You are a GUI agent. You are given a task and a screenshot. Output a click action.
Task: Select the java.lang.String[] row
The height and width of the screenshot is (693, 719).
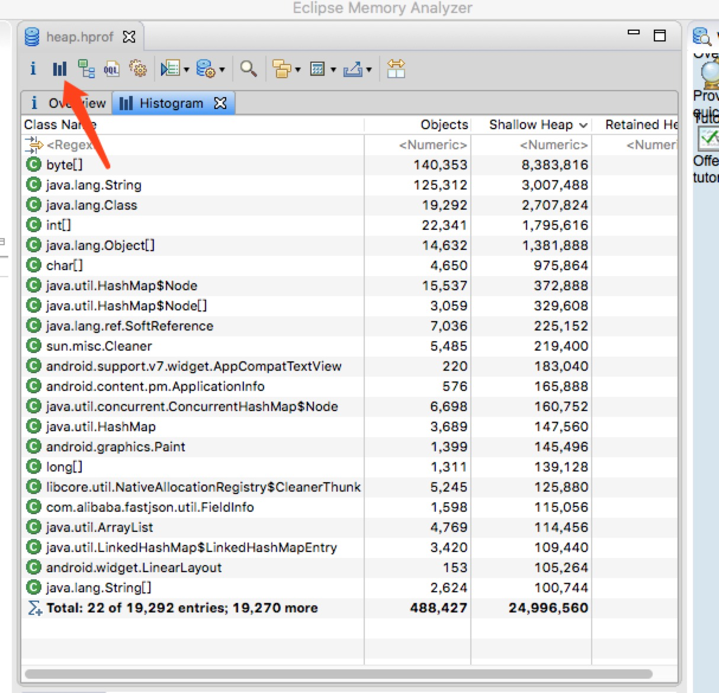349,588
